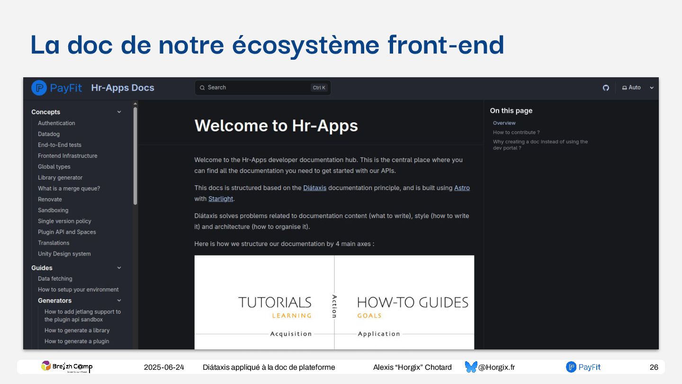Open the Astro link
The height and width of the screenshot is (384, 682).
(x=462, y=188)
